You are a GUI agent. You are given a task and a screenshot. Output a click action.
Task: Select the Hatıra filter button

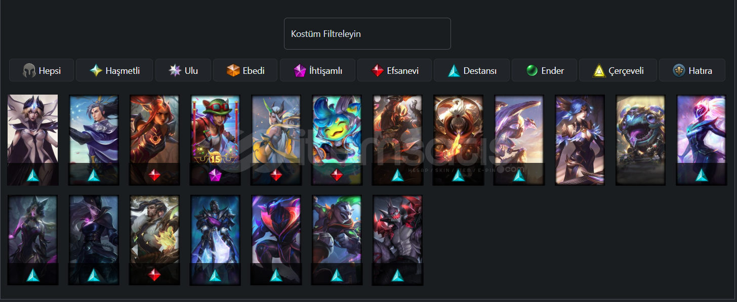pos(692,70)
